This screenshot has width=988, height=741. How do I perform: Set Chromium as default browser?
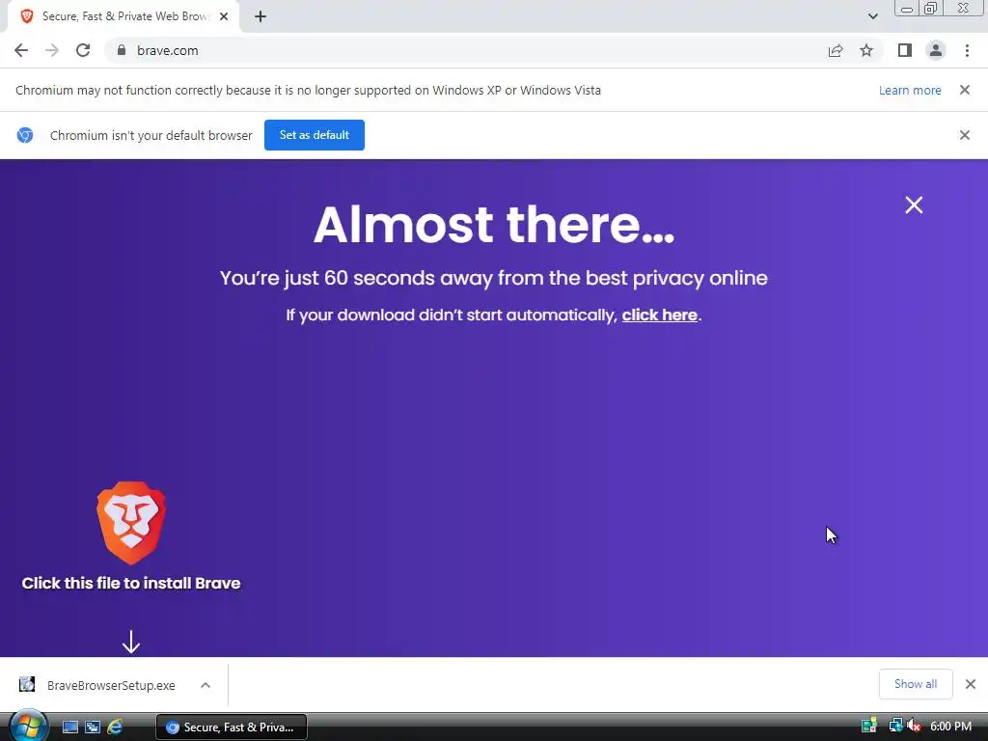point(315,135)
